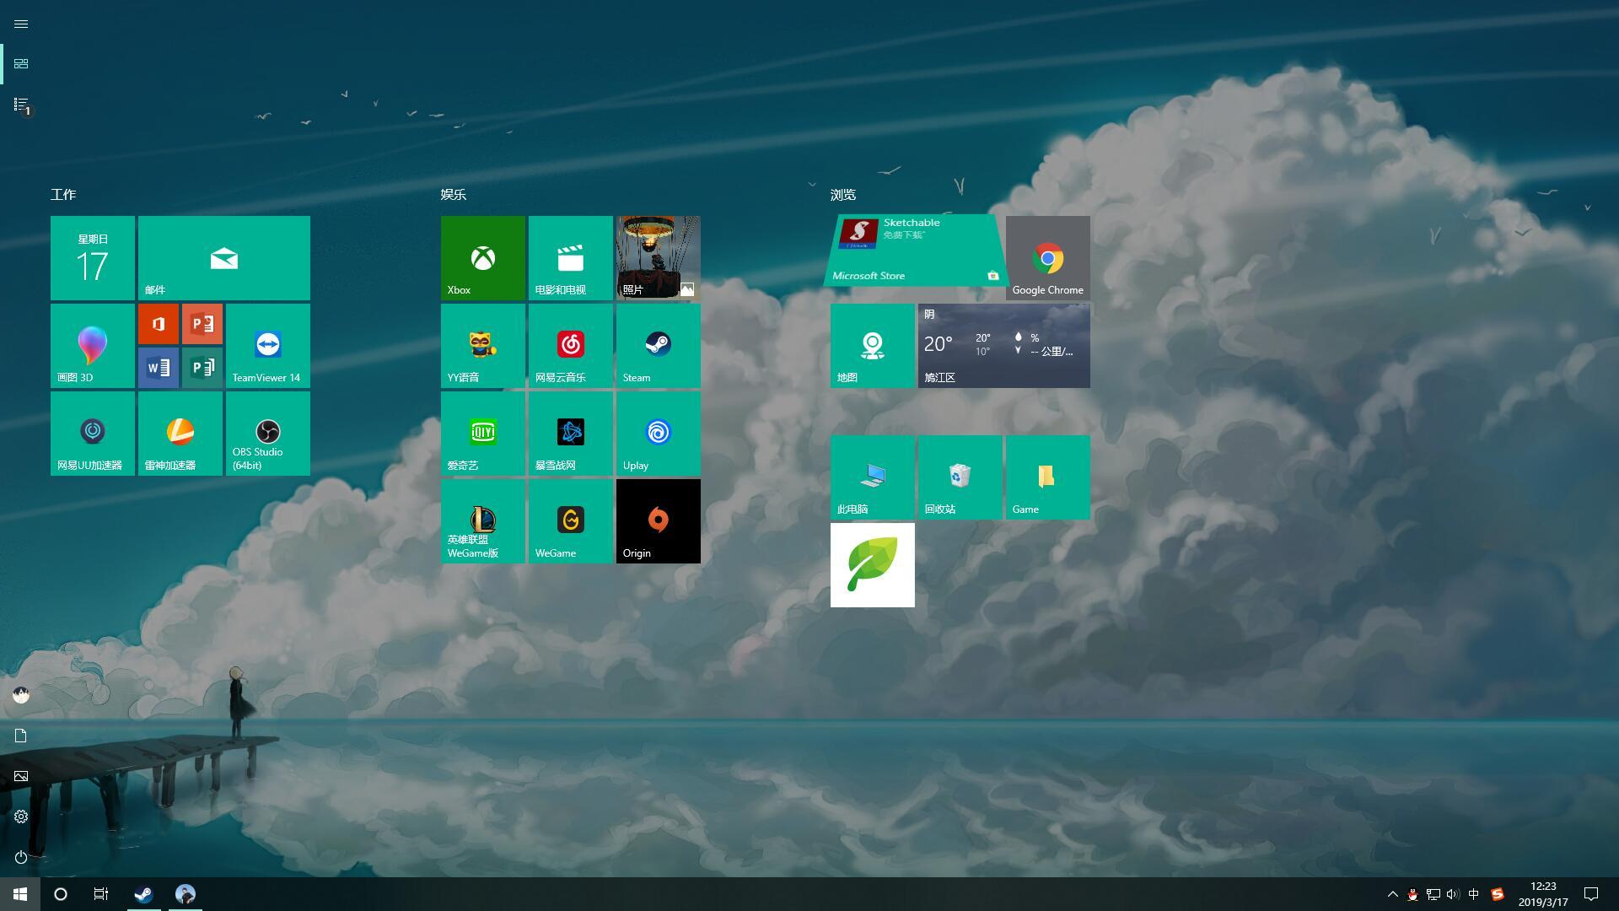Open the volume control in tray
The image size is (1619, 911).
(1452, 894)
